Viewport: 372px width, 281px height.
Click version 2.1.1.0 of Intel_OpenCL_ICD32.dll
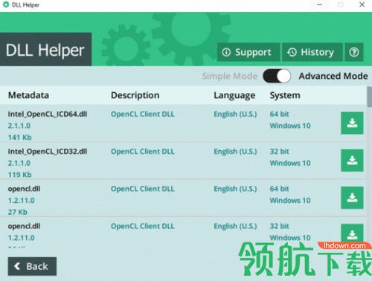point(19,163)
